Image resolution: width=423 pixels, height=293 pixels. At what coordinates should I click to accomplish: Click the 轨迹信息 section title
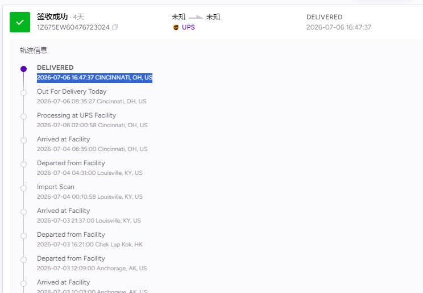tap(34, 51)
